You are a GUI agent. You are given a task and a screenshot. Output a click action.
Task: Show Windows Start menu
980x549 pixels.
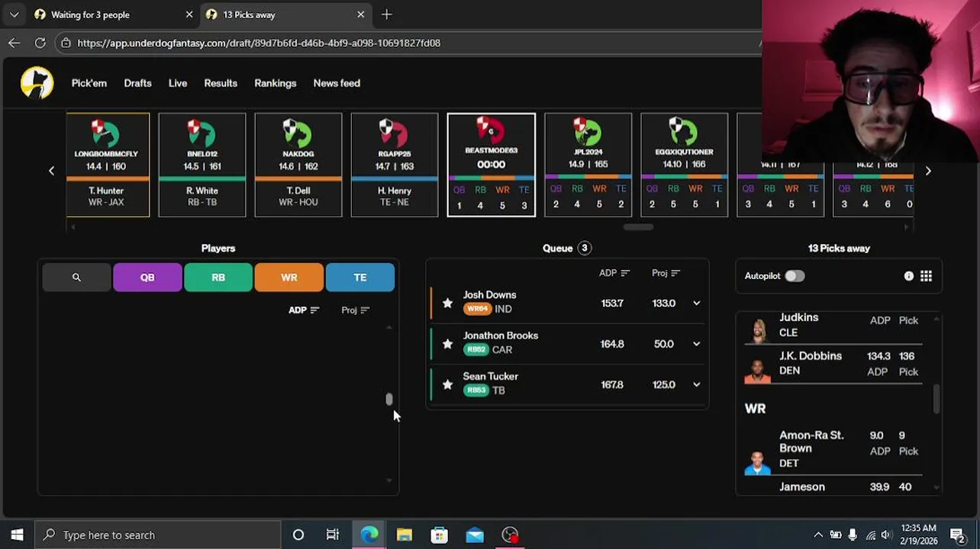click(x=17, y=535)
